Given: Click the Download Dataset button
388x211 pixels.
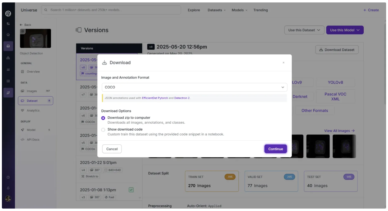Looking at the screenshot, I should (x=337, y=50).
